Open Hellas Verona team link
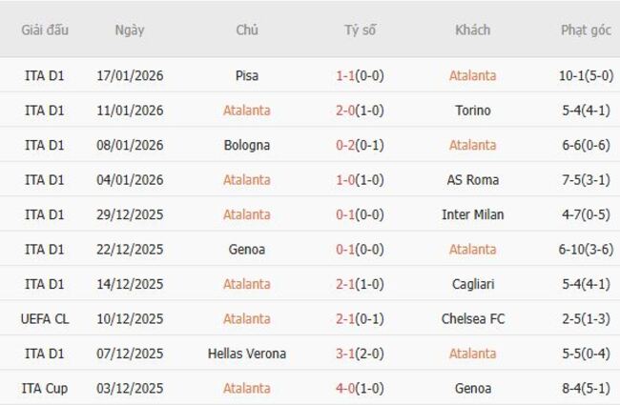This screenshot has height=405, width=620. click(247, 354)
